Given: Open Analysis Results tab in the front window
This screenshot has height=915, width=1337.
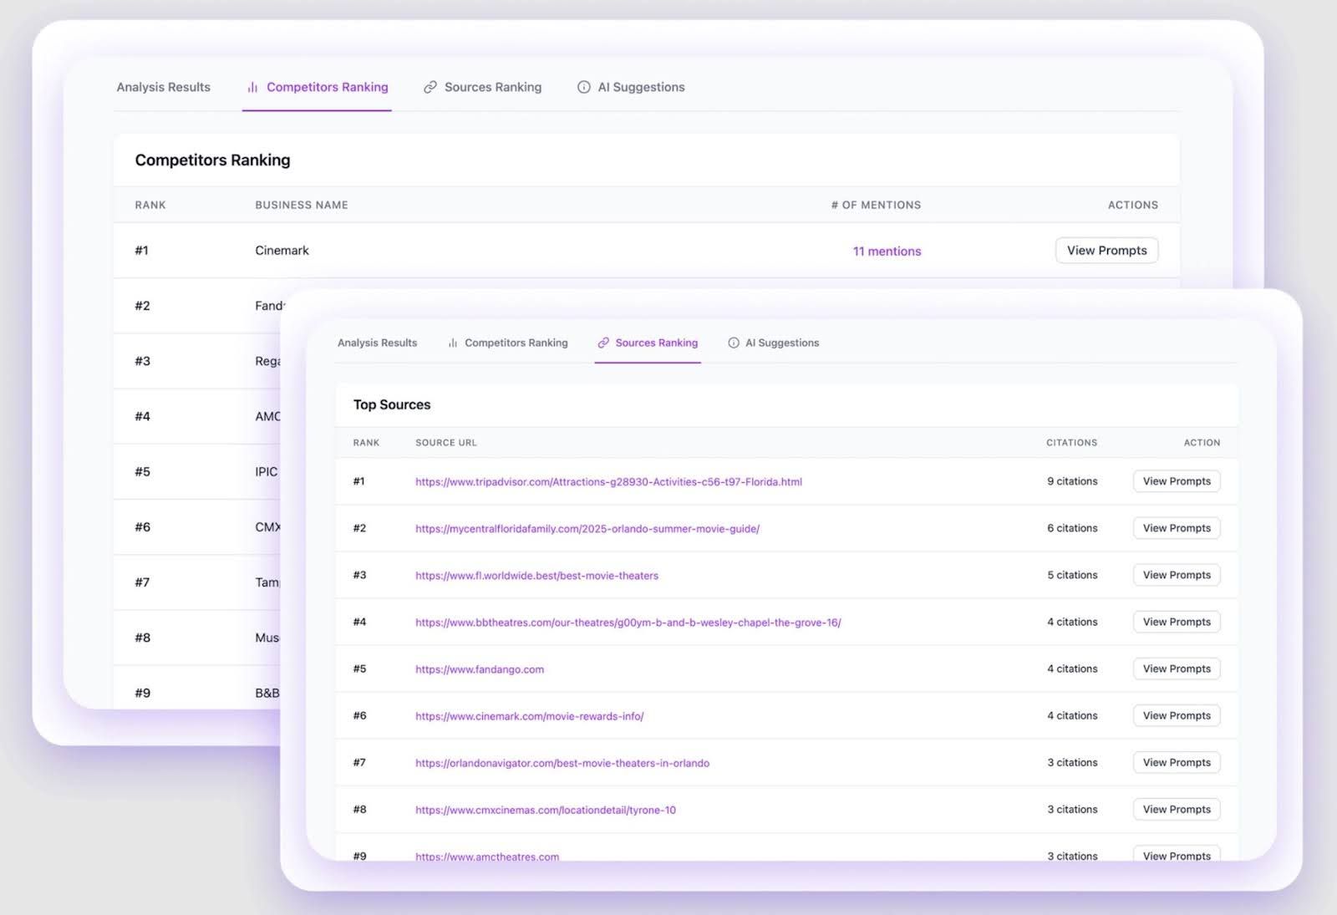Looking at the screenshot, I should tap(378, 343).
